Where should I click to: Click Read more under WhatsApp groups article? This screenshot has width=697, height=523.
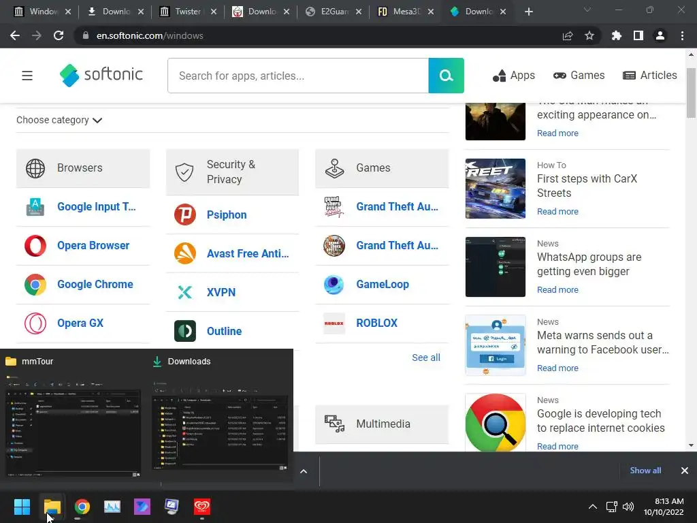557,290
